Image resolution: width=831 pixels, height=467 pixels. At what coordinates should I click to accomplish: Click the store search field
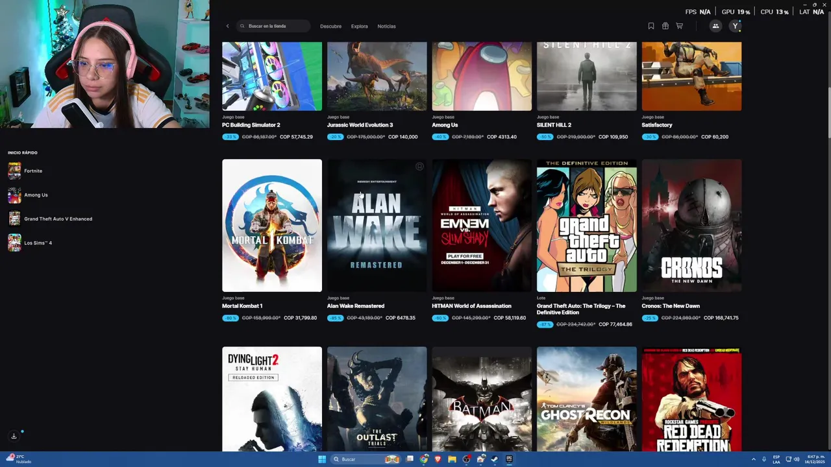(x=274, y=26)
